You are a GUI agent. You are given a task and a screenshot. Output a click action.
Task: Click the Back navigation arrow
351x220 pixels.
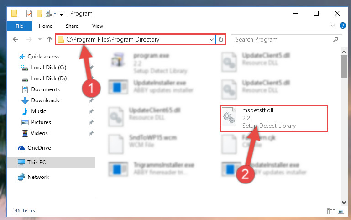coord(16,39)
